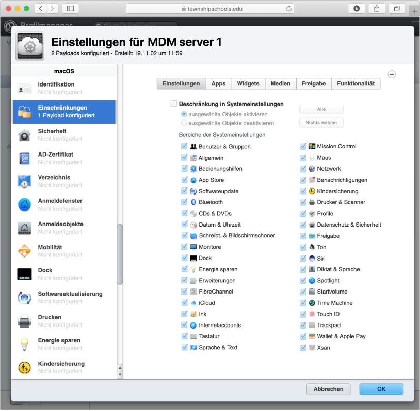
Task: Open the Anmeldefenster blue house icon
Action: pos(24,205)
